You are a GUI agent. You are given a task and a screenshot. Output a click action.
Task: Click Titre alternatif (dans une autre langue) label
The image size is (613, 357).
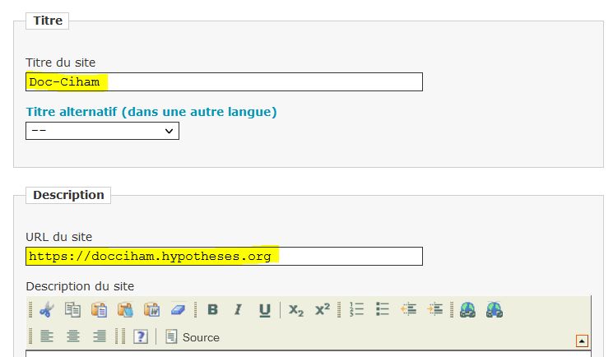[151, 112]
